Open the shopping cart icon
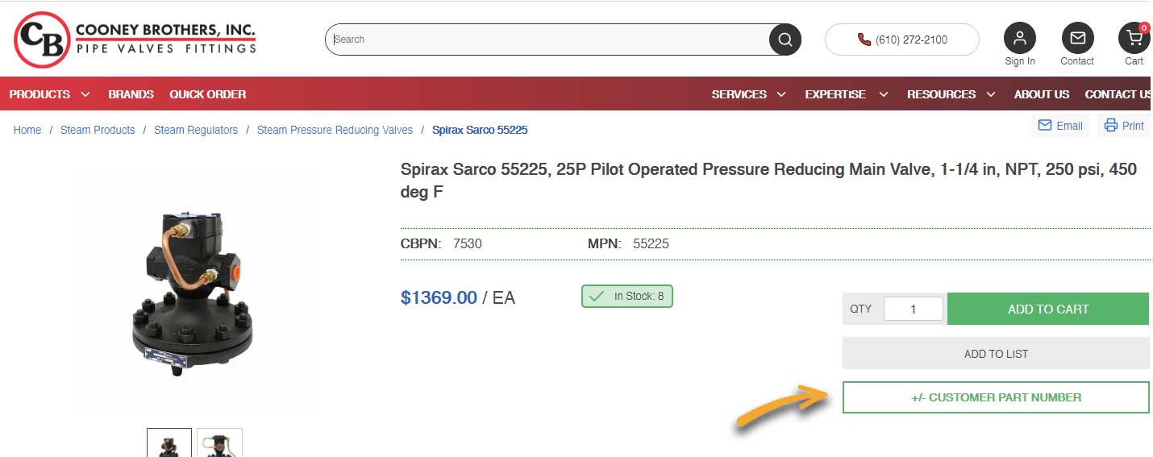 tap(1134, 38)
